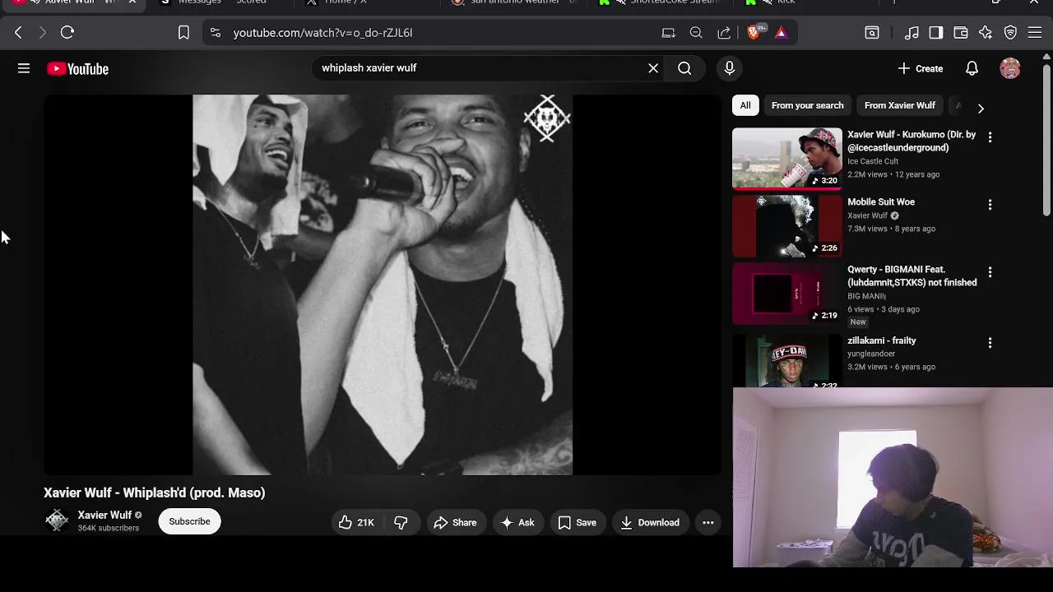
Task: Open tab search icon in toolbar
Action: click(872, 33)
